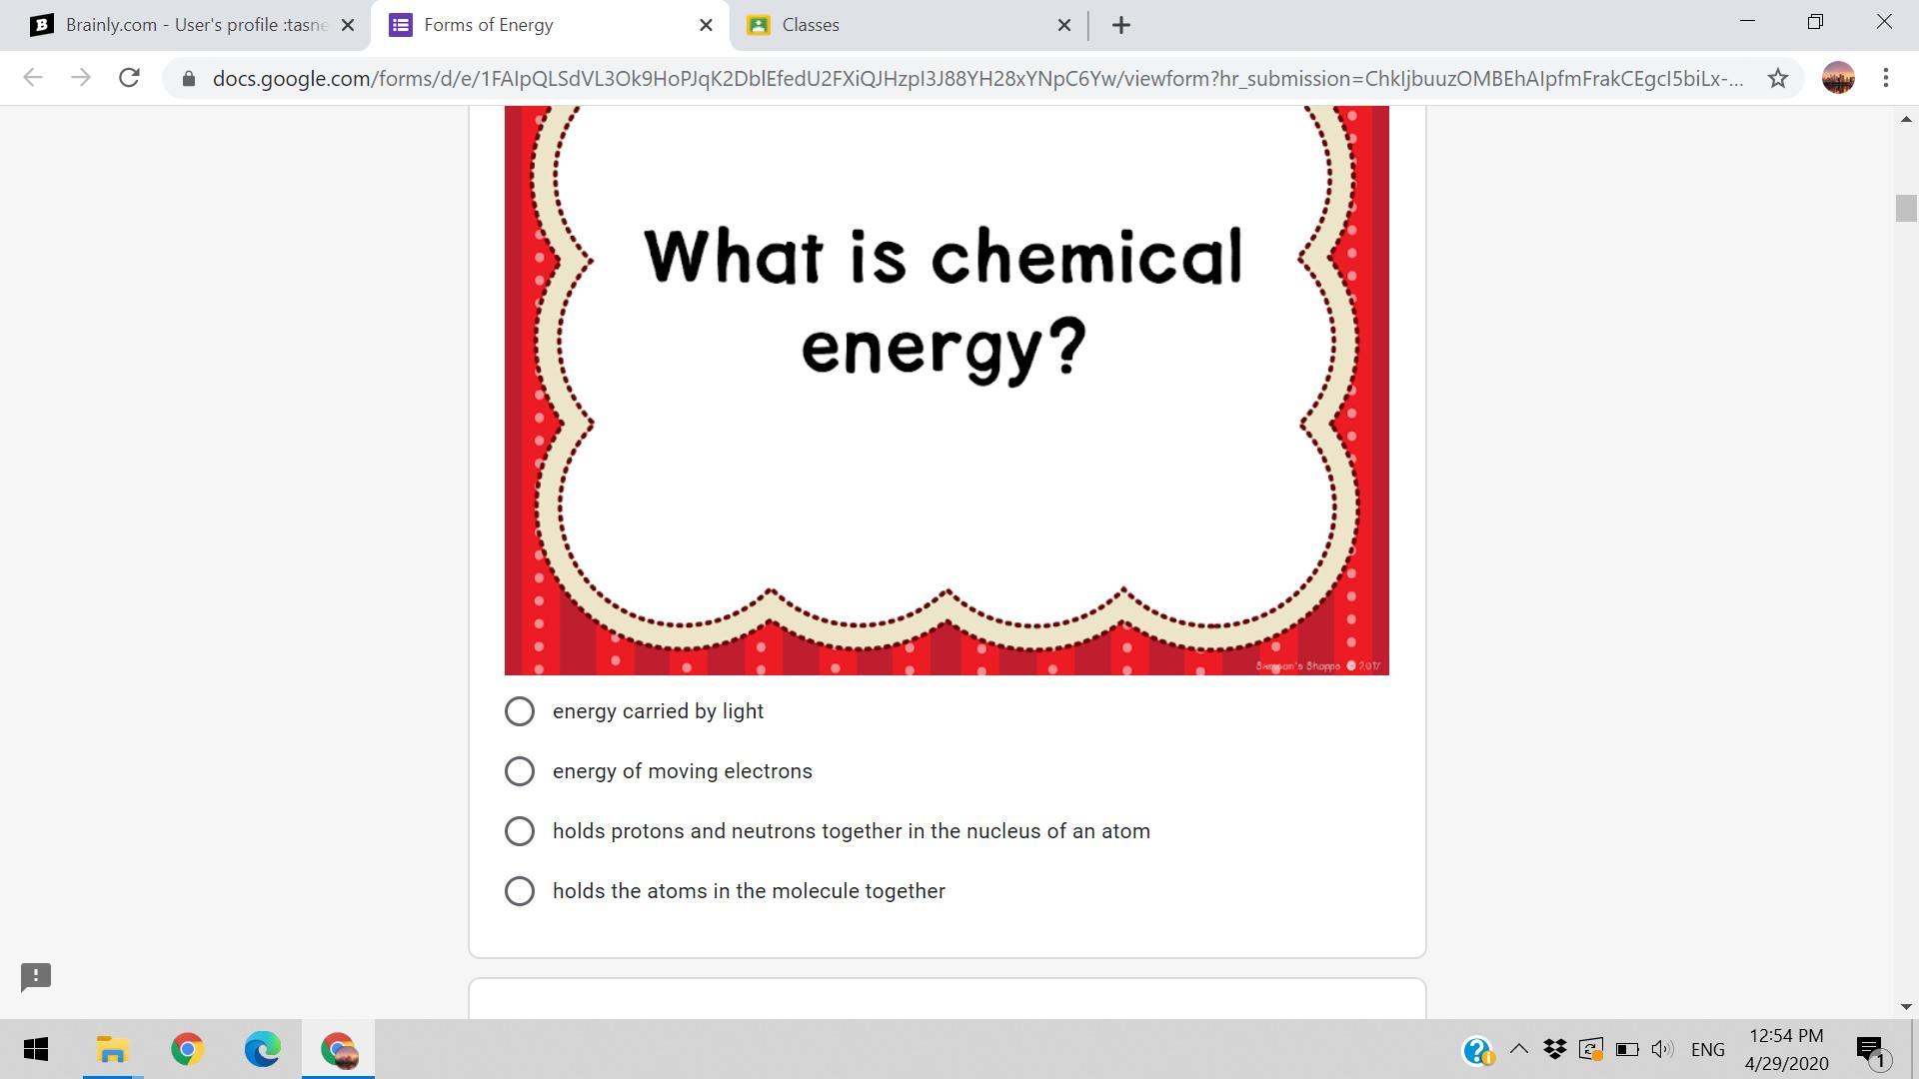Switch to Classes tab

(900, 25)
